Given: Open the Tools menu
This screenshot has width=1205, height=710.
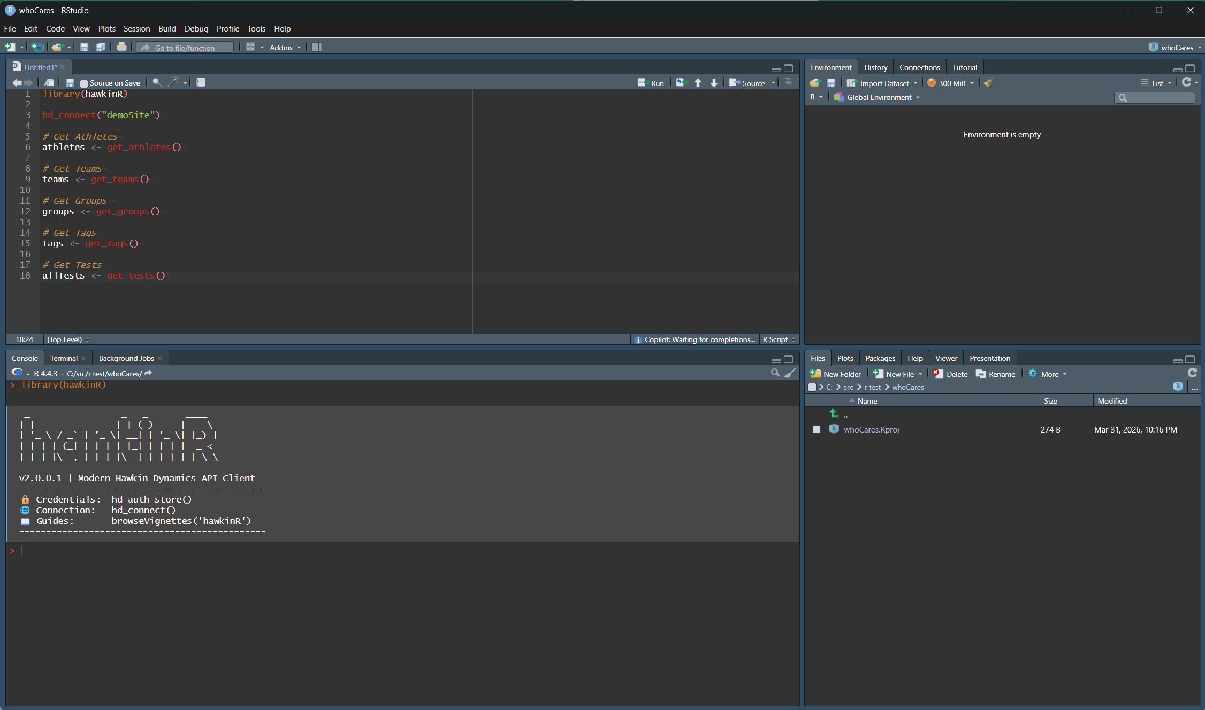Looking at the screenshot, I should click(256, 28).
